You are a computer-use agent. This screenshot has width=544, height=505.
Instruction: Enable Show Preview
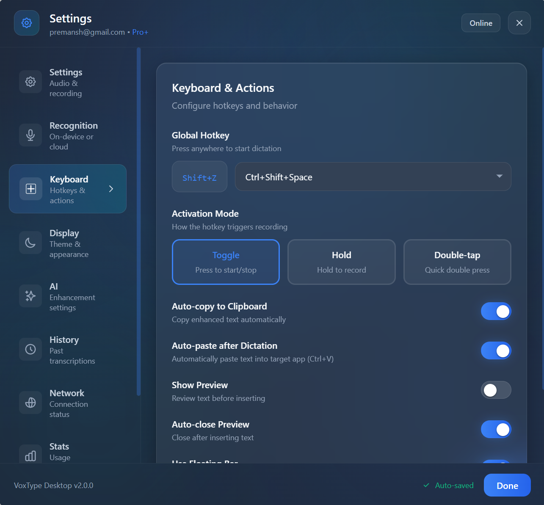coord(496,390)
